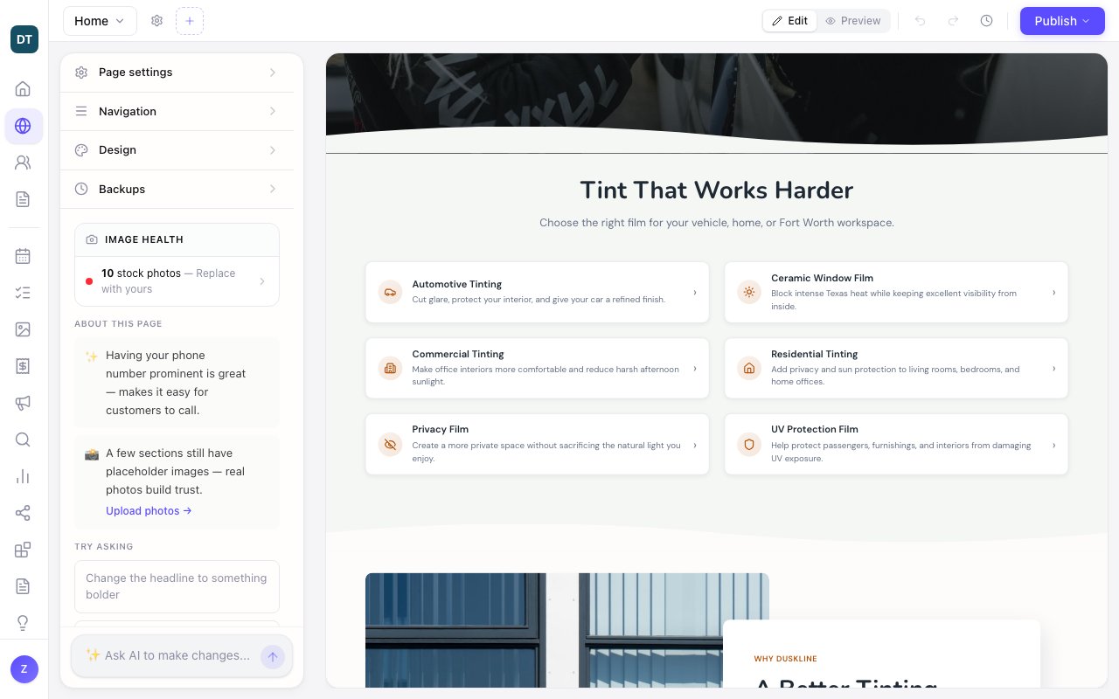Expand the Backups section
Screen dimensions: 1119x699
[177, 190]
